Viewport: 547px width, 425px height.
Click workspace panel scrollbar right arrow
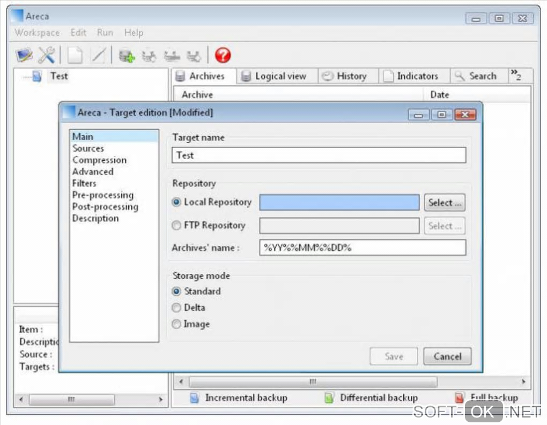pyautogui.click(x=160, y=399)
